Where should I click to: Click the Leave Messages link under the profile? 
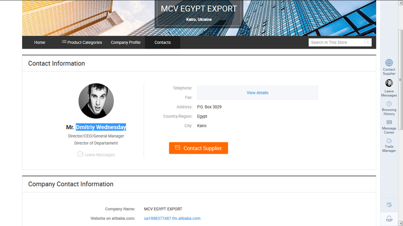(96, 155)
